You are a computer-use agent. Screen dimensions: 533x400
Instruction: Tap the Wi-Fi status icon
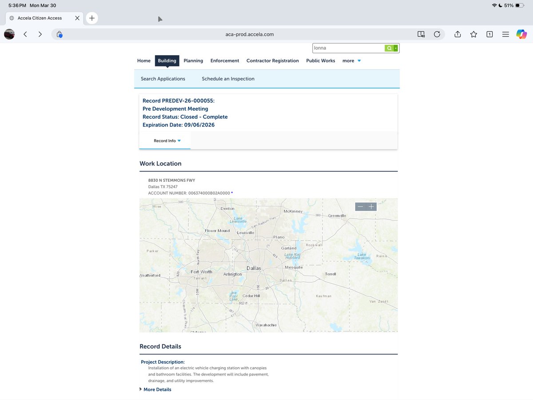(x=494, y=5)
